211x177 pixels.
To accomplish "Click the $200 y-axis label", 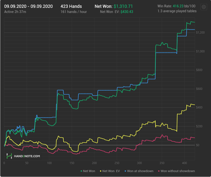I will 199,126.
